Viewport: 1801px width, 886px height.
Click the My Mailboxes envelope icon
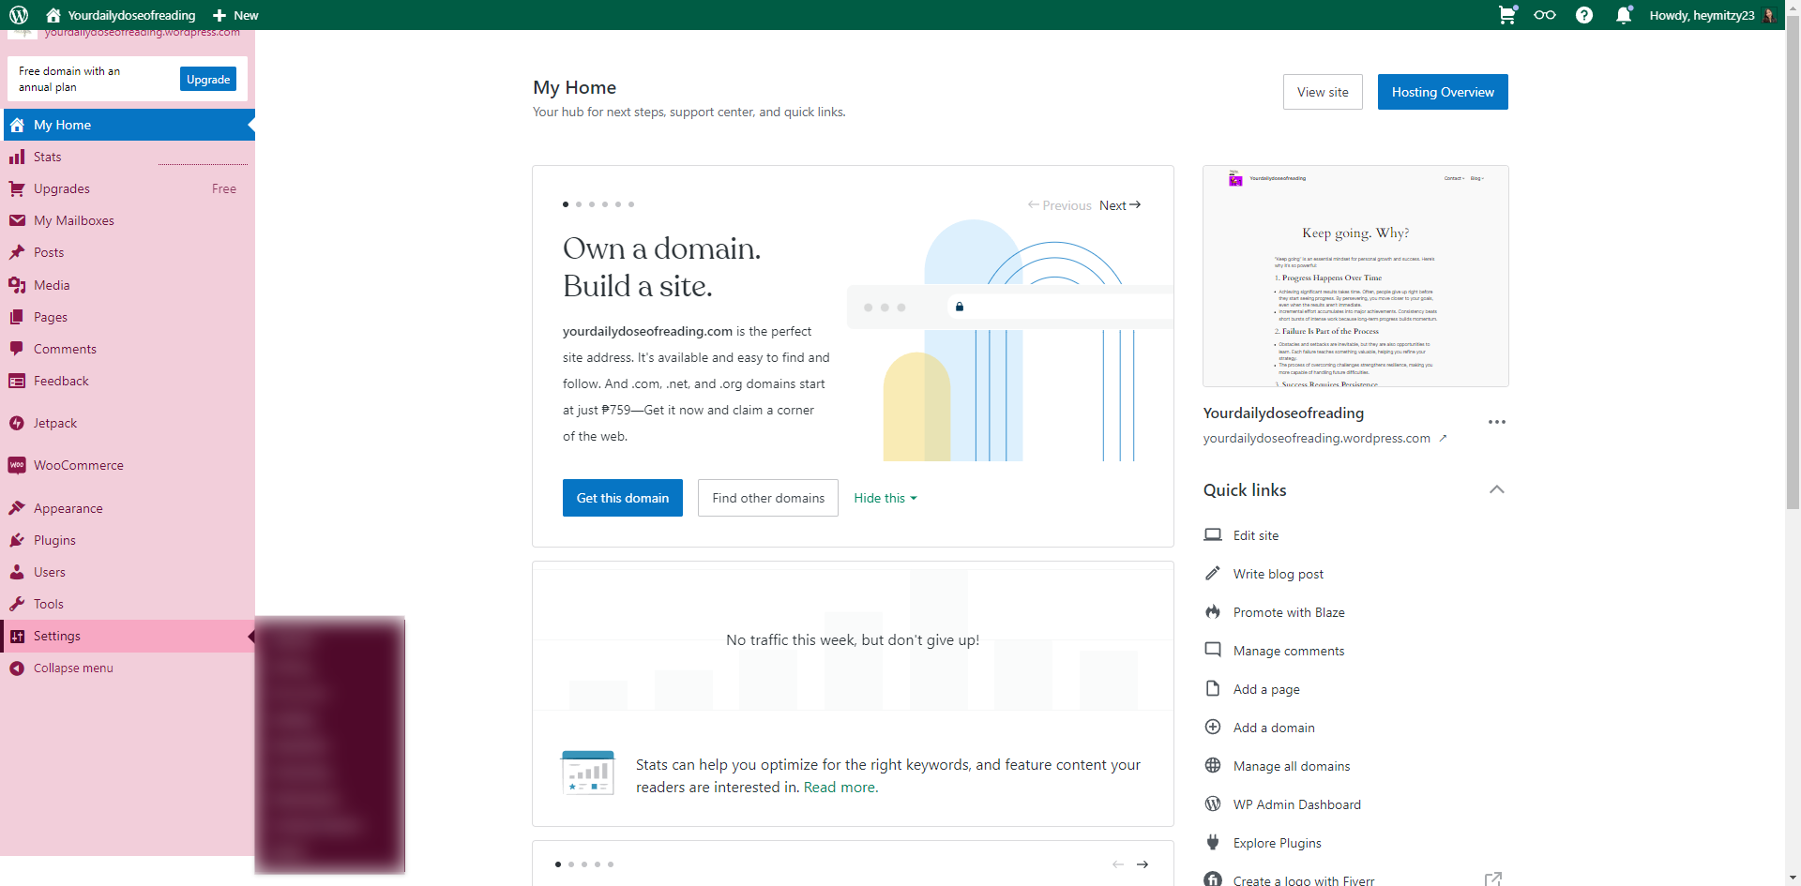coord(17,220)
